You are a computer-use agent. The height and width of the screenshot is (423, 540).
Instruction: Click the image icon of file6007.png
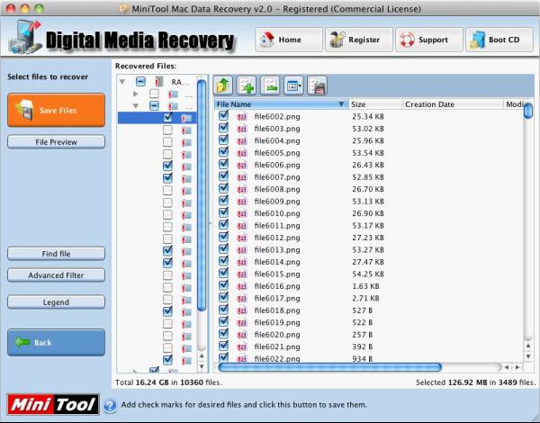[x=242, y=177]
